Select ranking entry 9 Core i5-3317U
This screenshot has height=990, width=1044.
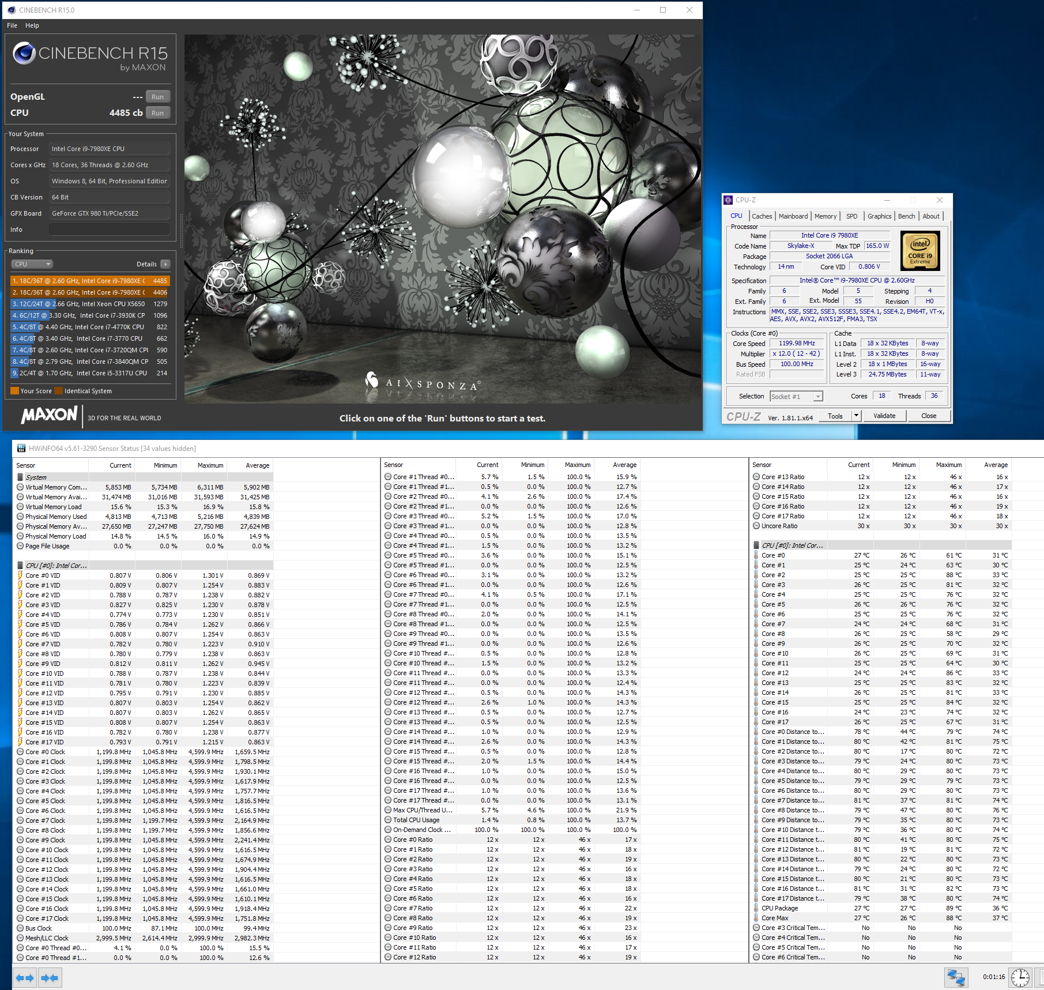(x=90, y=373)
